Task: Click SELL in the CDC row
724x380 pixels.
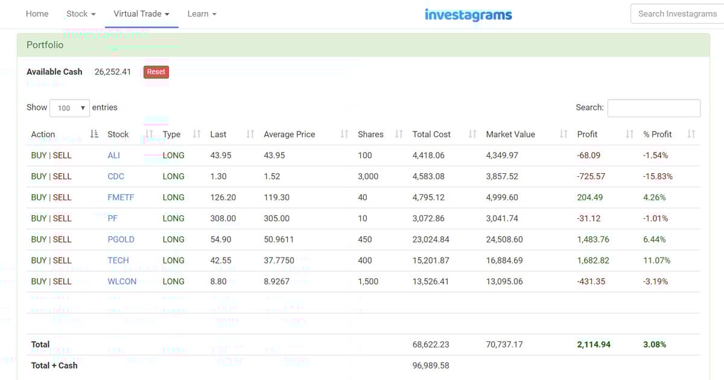Action: [62, 176]
